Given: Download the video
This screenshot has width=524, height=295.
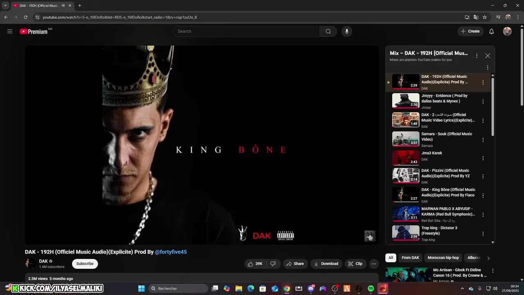Looking at the screenshot, I should [326, 263].
